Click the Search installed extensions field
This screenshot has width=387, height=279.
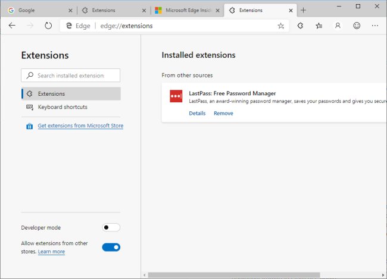pyautogui.click(x=70, y=76)
